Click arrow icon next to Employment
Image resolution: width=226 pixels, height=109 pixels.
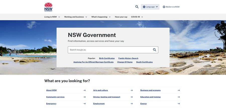point(132,103)
